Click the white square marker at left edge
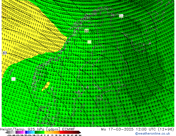 point(14,79)
